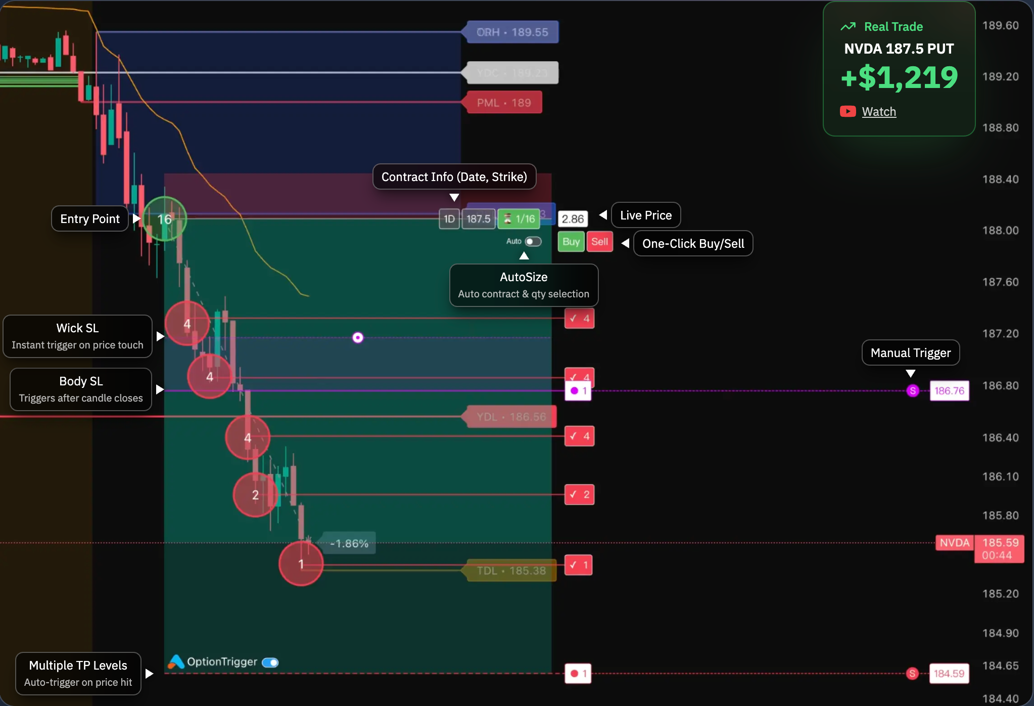
Task: Click the Real Trade trend arrow icon
Action: (848, 27)
